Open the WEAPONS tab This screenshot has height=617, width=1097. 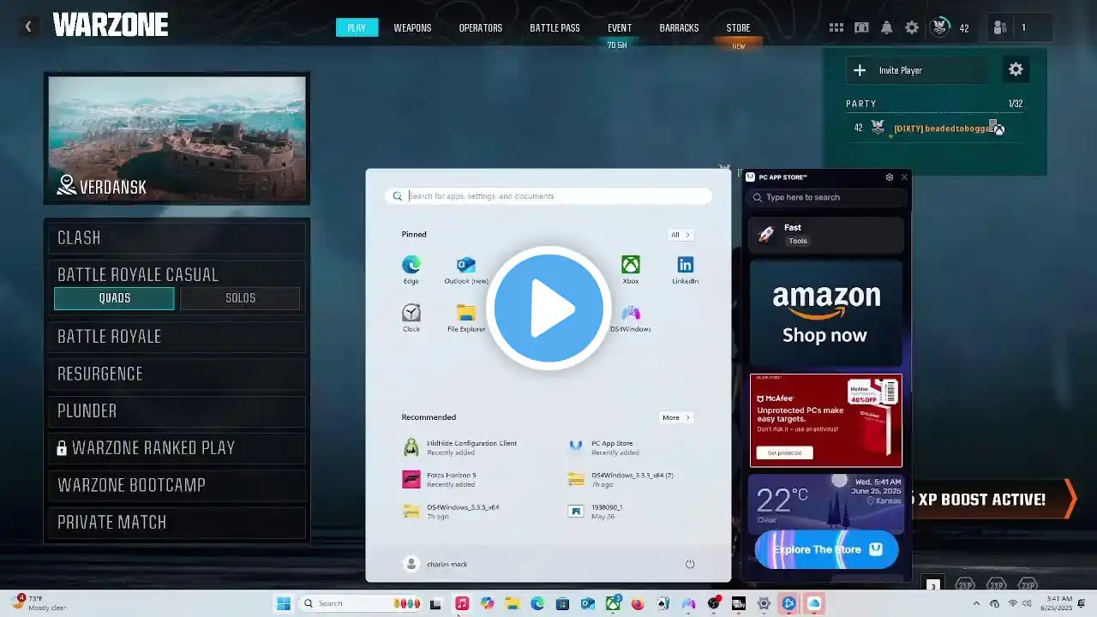coord(412,27)
